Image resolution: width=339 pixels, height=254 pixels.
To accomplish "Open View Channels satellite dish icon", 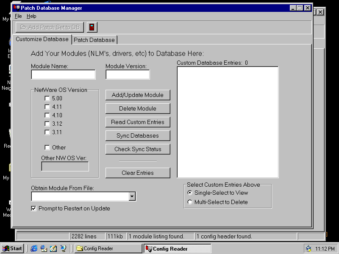I will 63,248.
